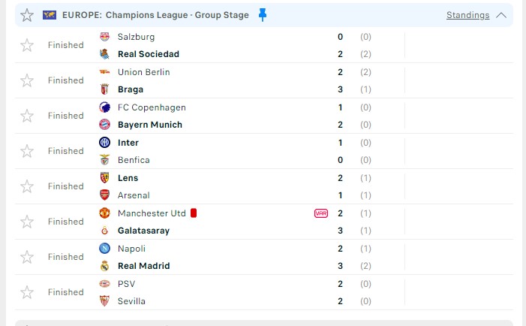Star the Union Berlin vs Braga match
This screenshot has width=526, height=326.
coord(27,80)
